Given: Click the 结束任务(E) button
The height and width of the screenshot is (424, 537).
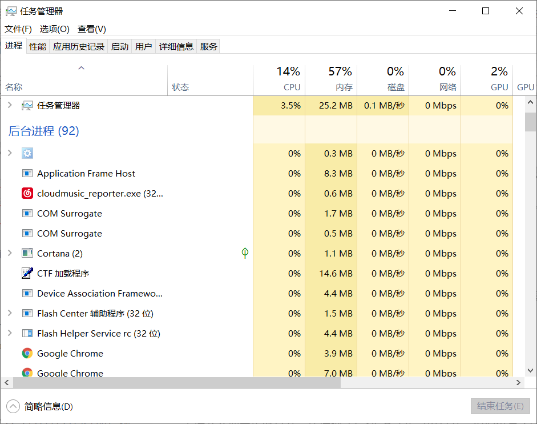Looking at the screenshot, I should [x=500, y=406].
